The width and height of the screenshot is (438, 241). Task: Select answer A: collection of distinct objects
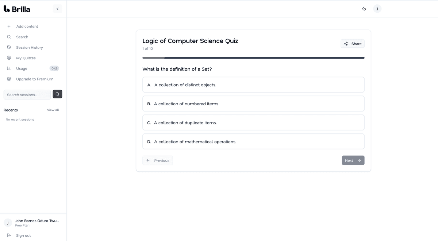pyautogui.click(x=253, y=85)
